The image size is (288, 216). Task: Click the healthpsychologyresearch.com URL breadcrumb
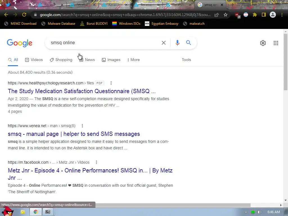click(51, 83)
